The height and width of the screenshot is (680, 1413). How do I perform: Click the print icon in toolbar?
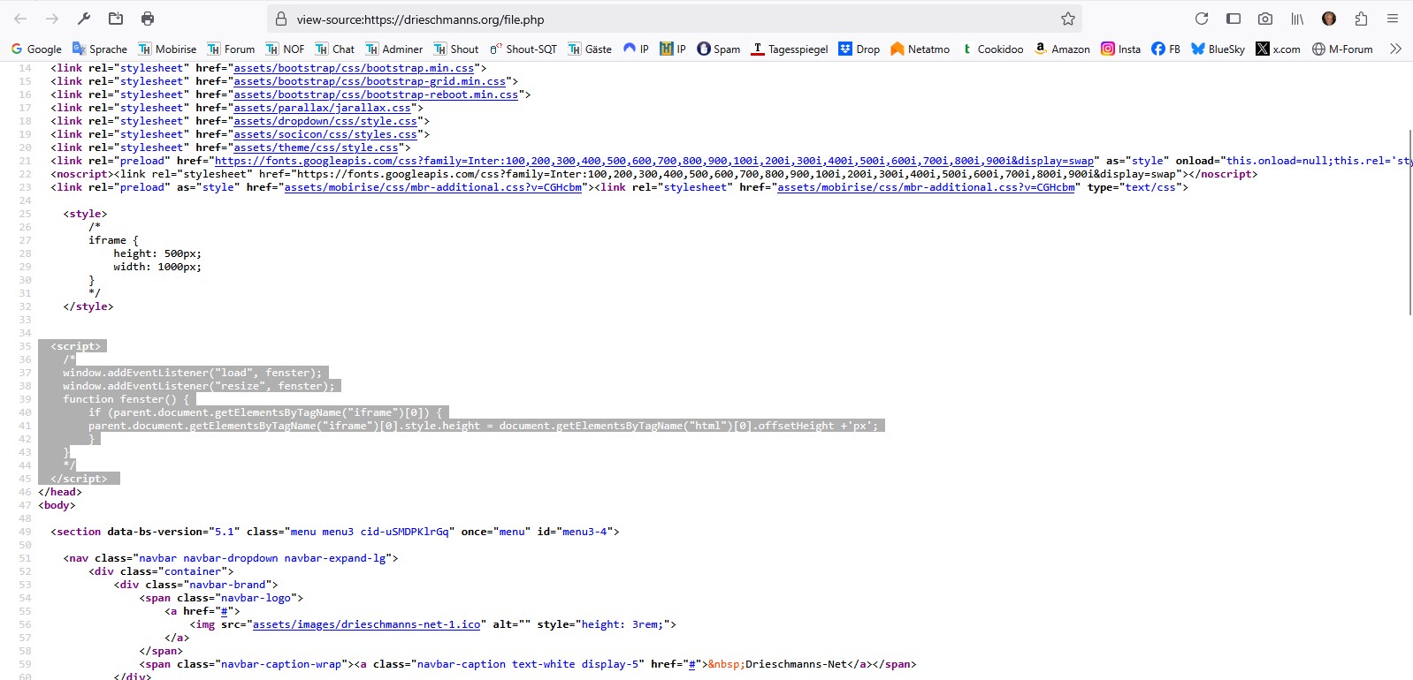(x=148, y=19)
